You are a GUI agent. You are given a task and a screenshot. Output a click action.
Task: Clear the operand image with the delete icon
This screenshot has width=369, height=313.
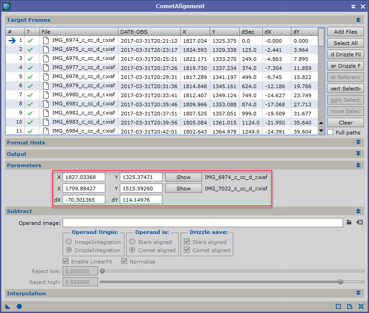tap(359, 222)
